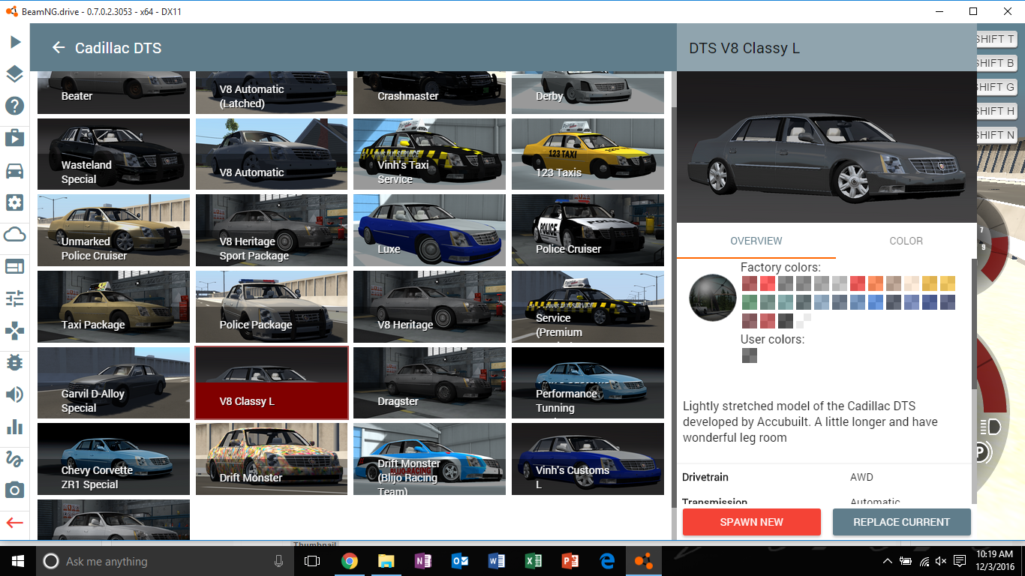Image resolution: width=1025 pixels, height=576 pixels.
Task: Click the speaker audio icon in sidebar
Action: click(x=14, y=394)
